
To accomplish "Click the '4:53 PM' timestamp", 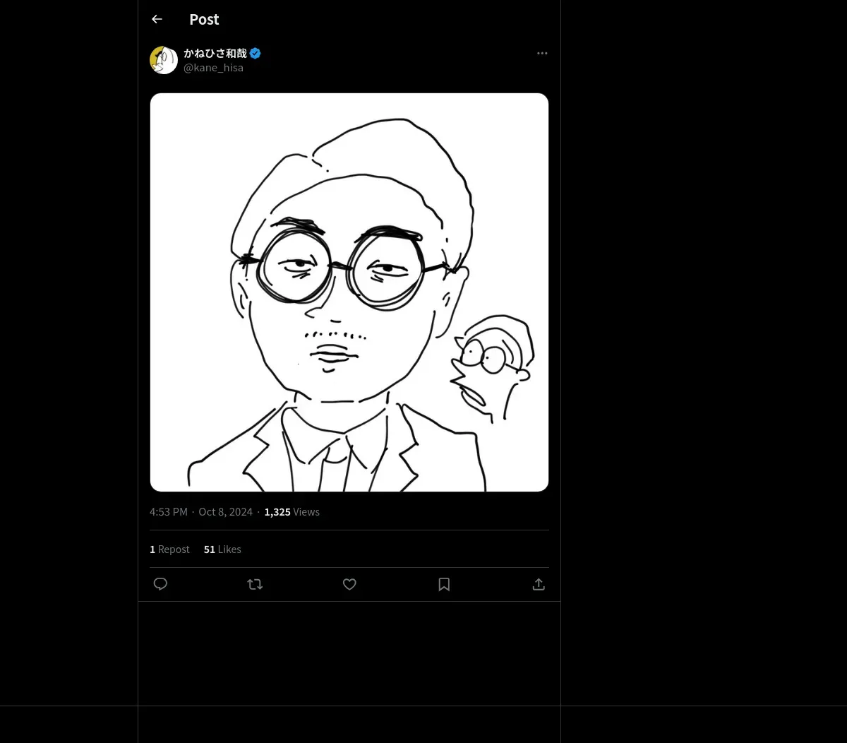I will click(x=169, y=512).
